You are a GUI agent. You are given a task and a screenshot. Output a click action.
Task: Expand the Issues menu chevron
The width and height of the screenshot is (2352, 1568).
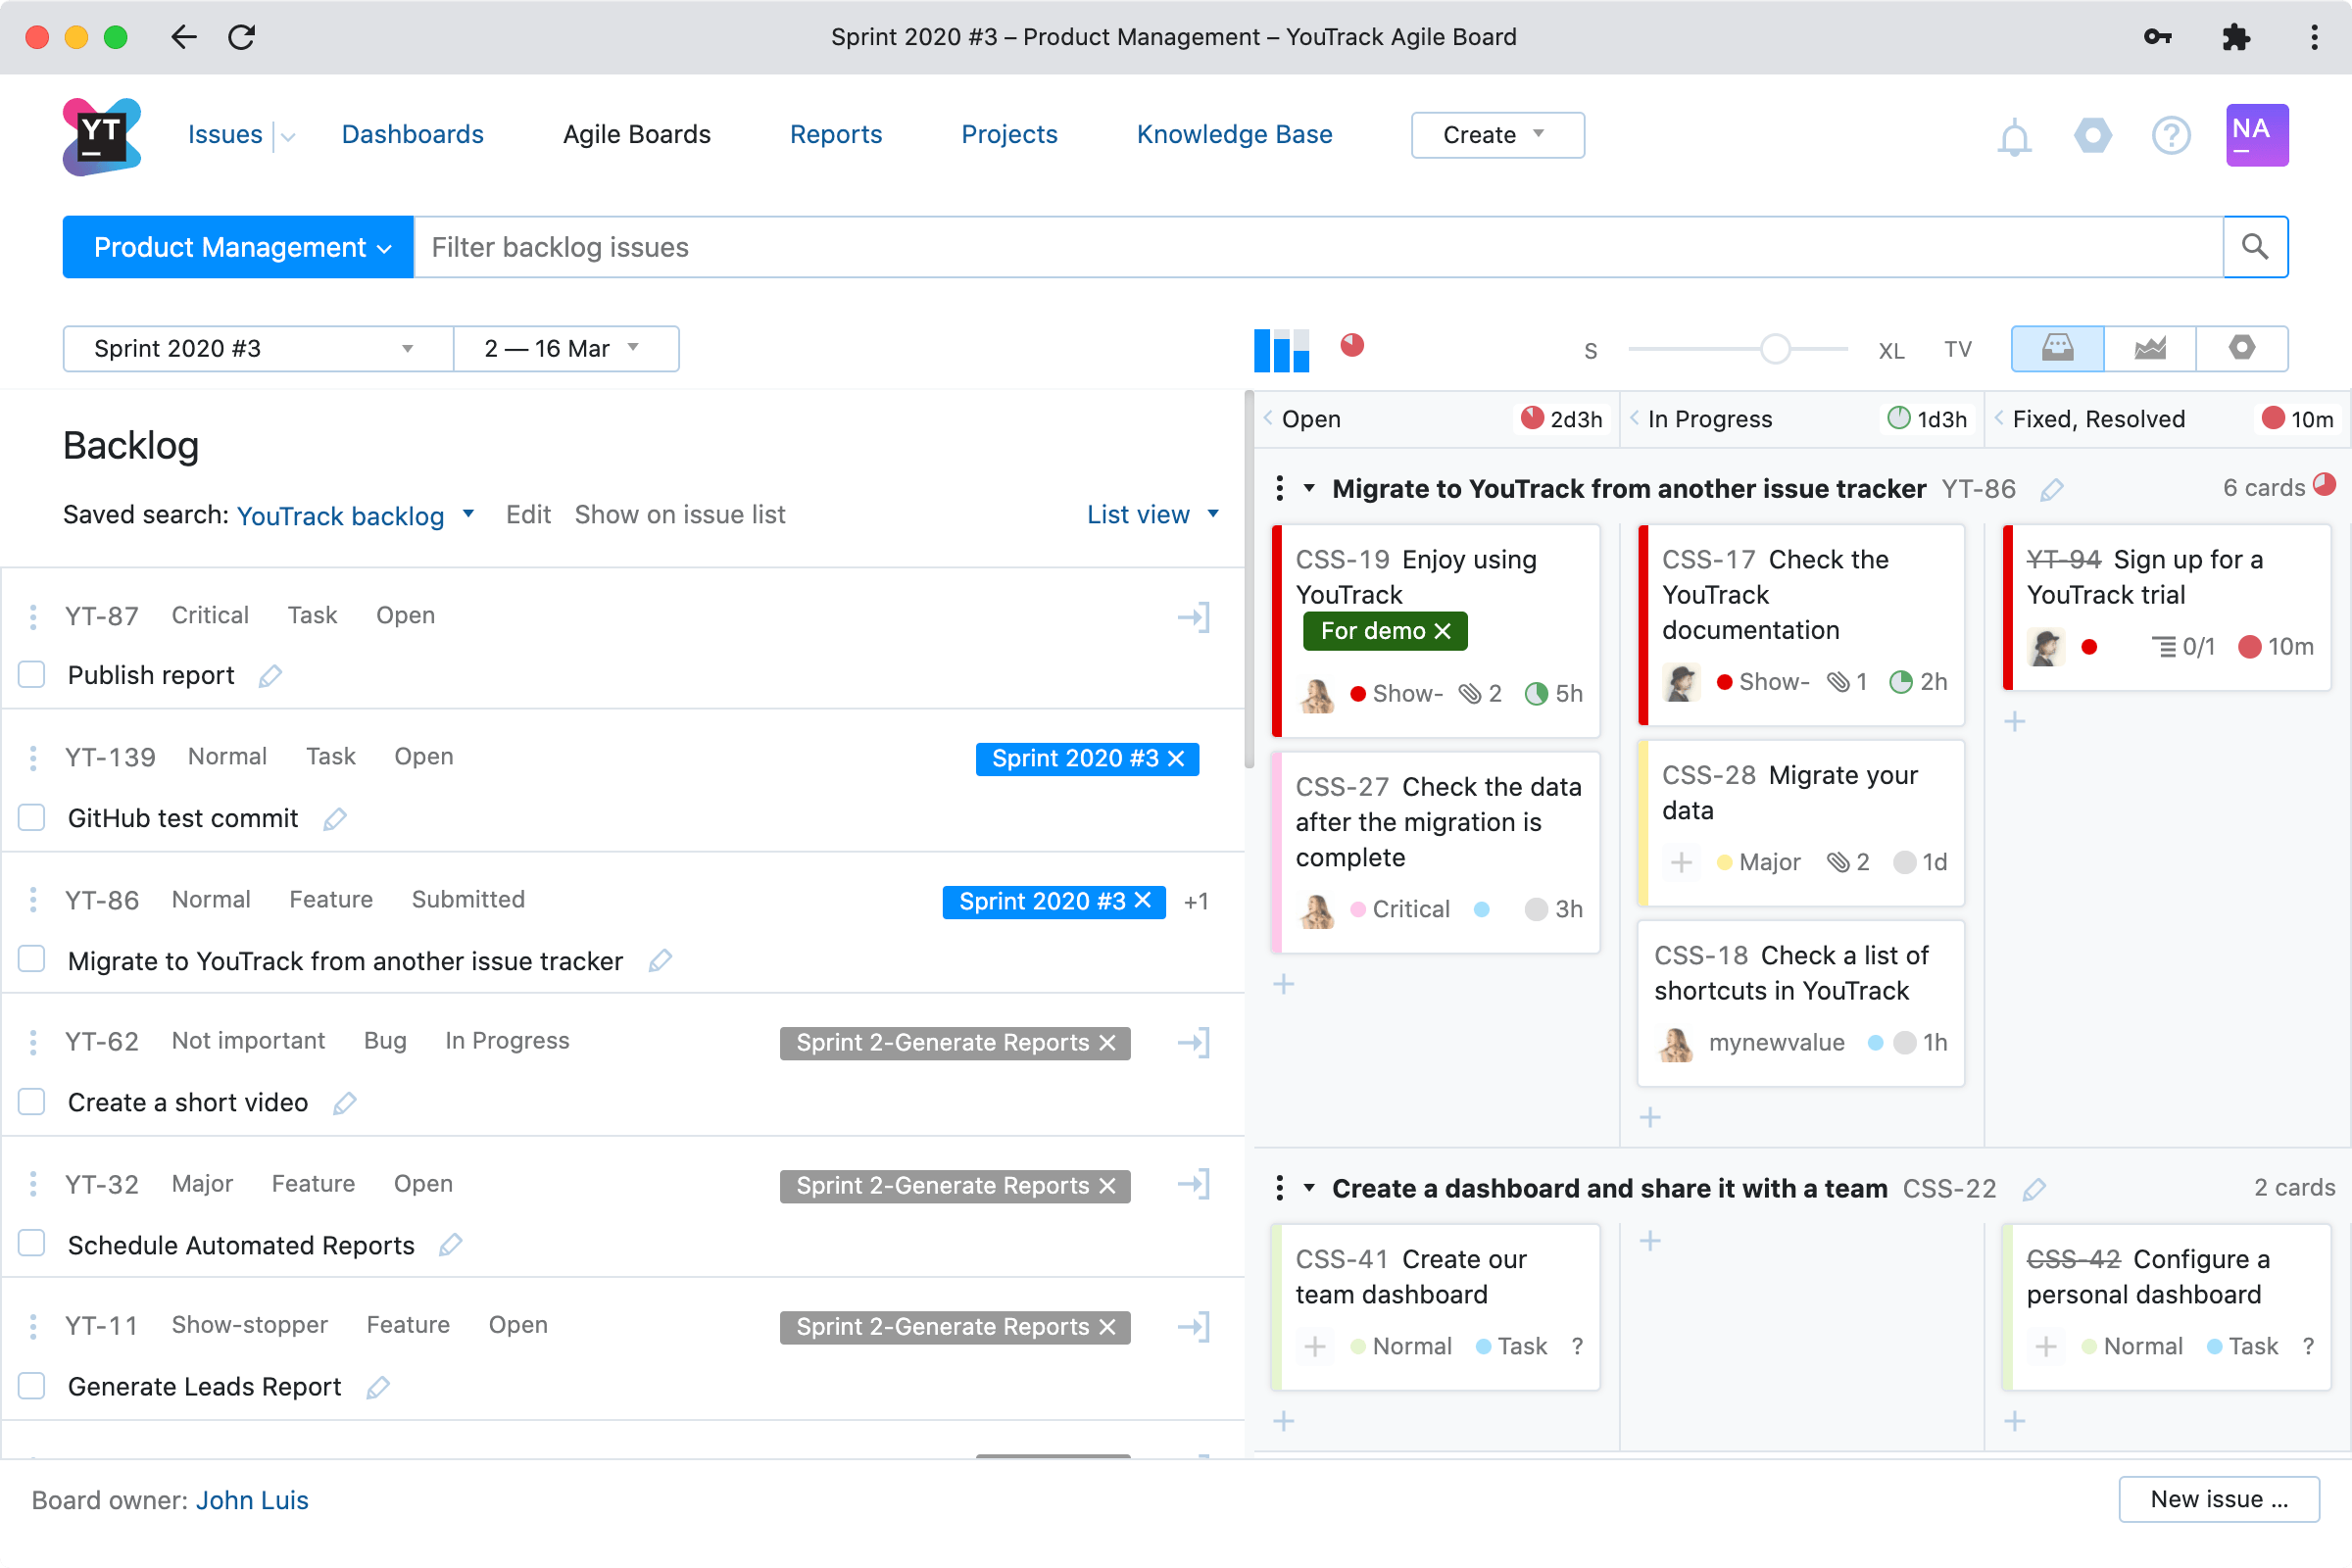pos(288,137)
